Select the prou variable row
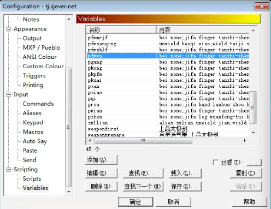This screenshot has width=271, height=209. (168, 105)
